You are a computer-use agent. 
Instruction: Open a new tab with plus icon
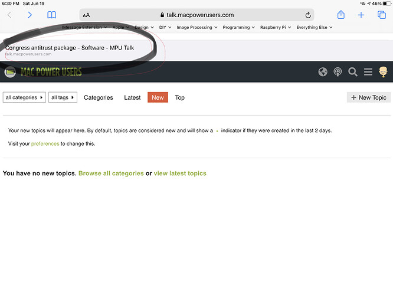coord(361,15)
